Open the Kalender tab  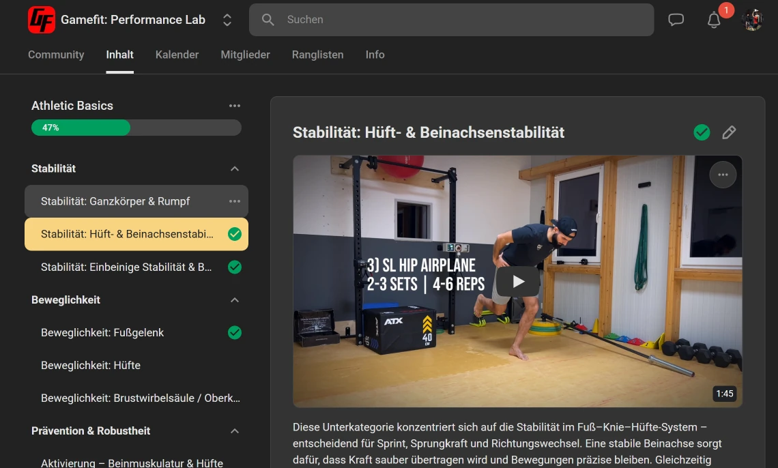point(177,55)
